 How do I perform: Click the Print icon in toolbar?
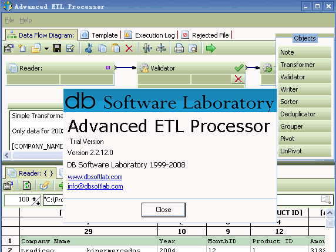tap(179, 48)
